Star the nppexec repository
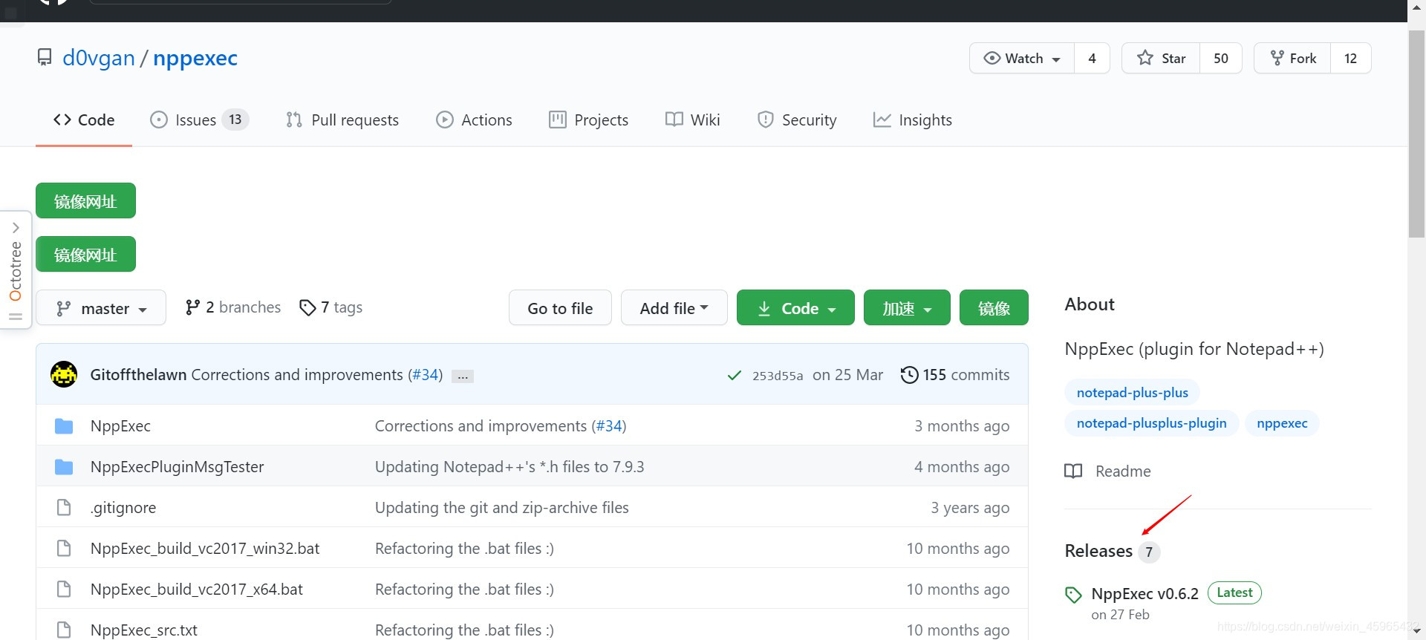This screenshot has height=640, width=1426. [x=1161, y=58]
